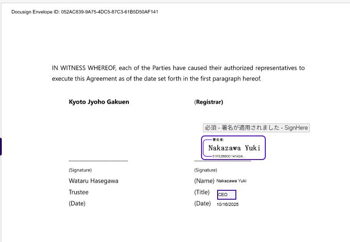Click the Nakazawa Yuki name field
Image resolution: width=350 pixels, height=242 pixels.
(231, 181)
